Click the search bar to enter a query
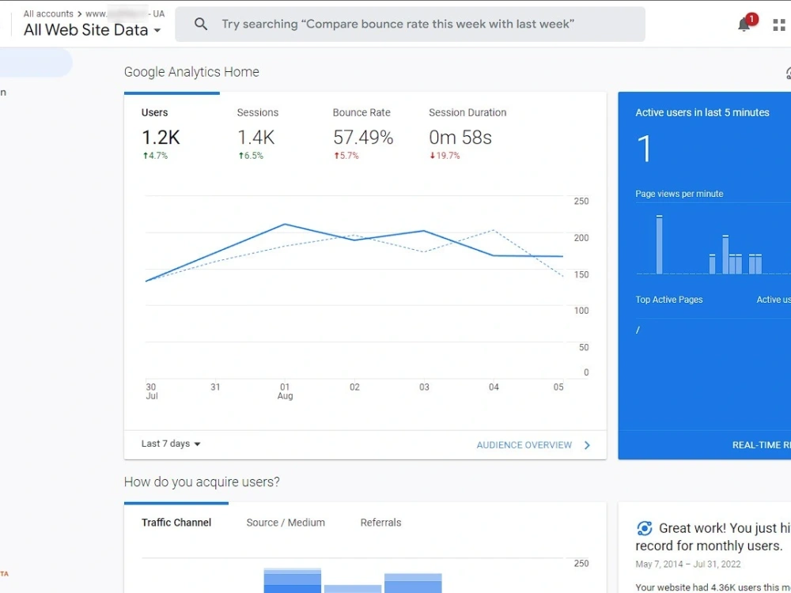 [x=411, y=25]
